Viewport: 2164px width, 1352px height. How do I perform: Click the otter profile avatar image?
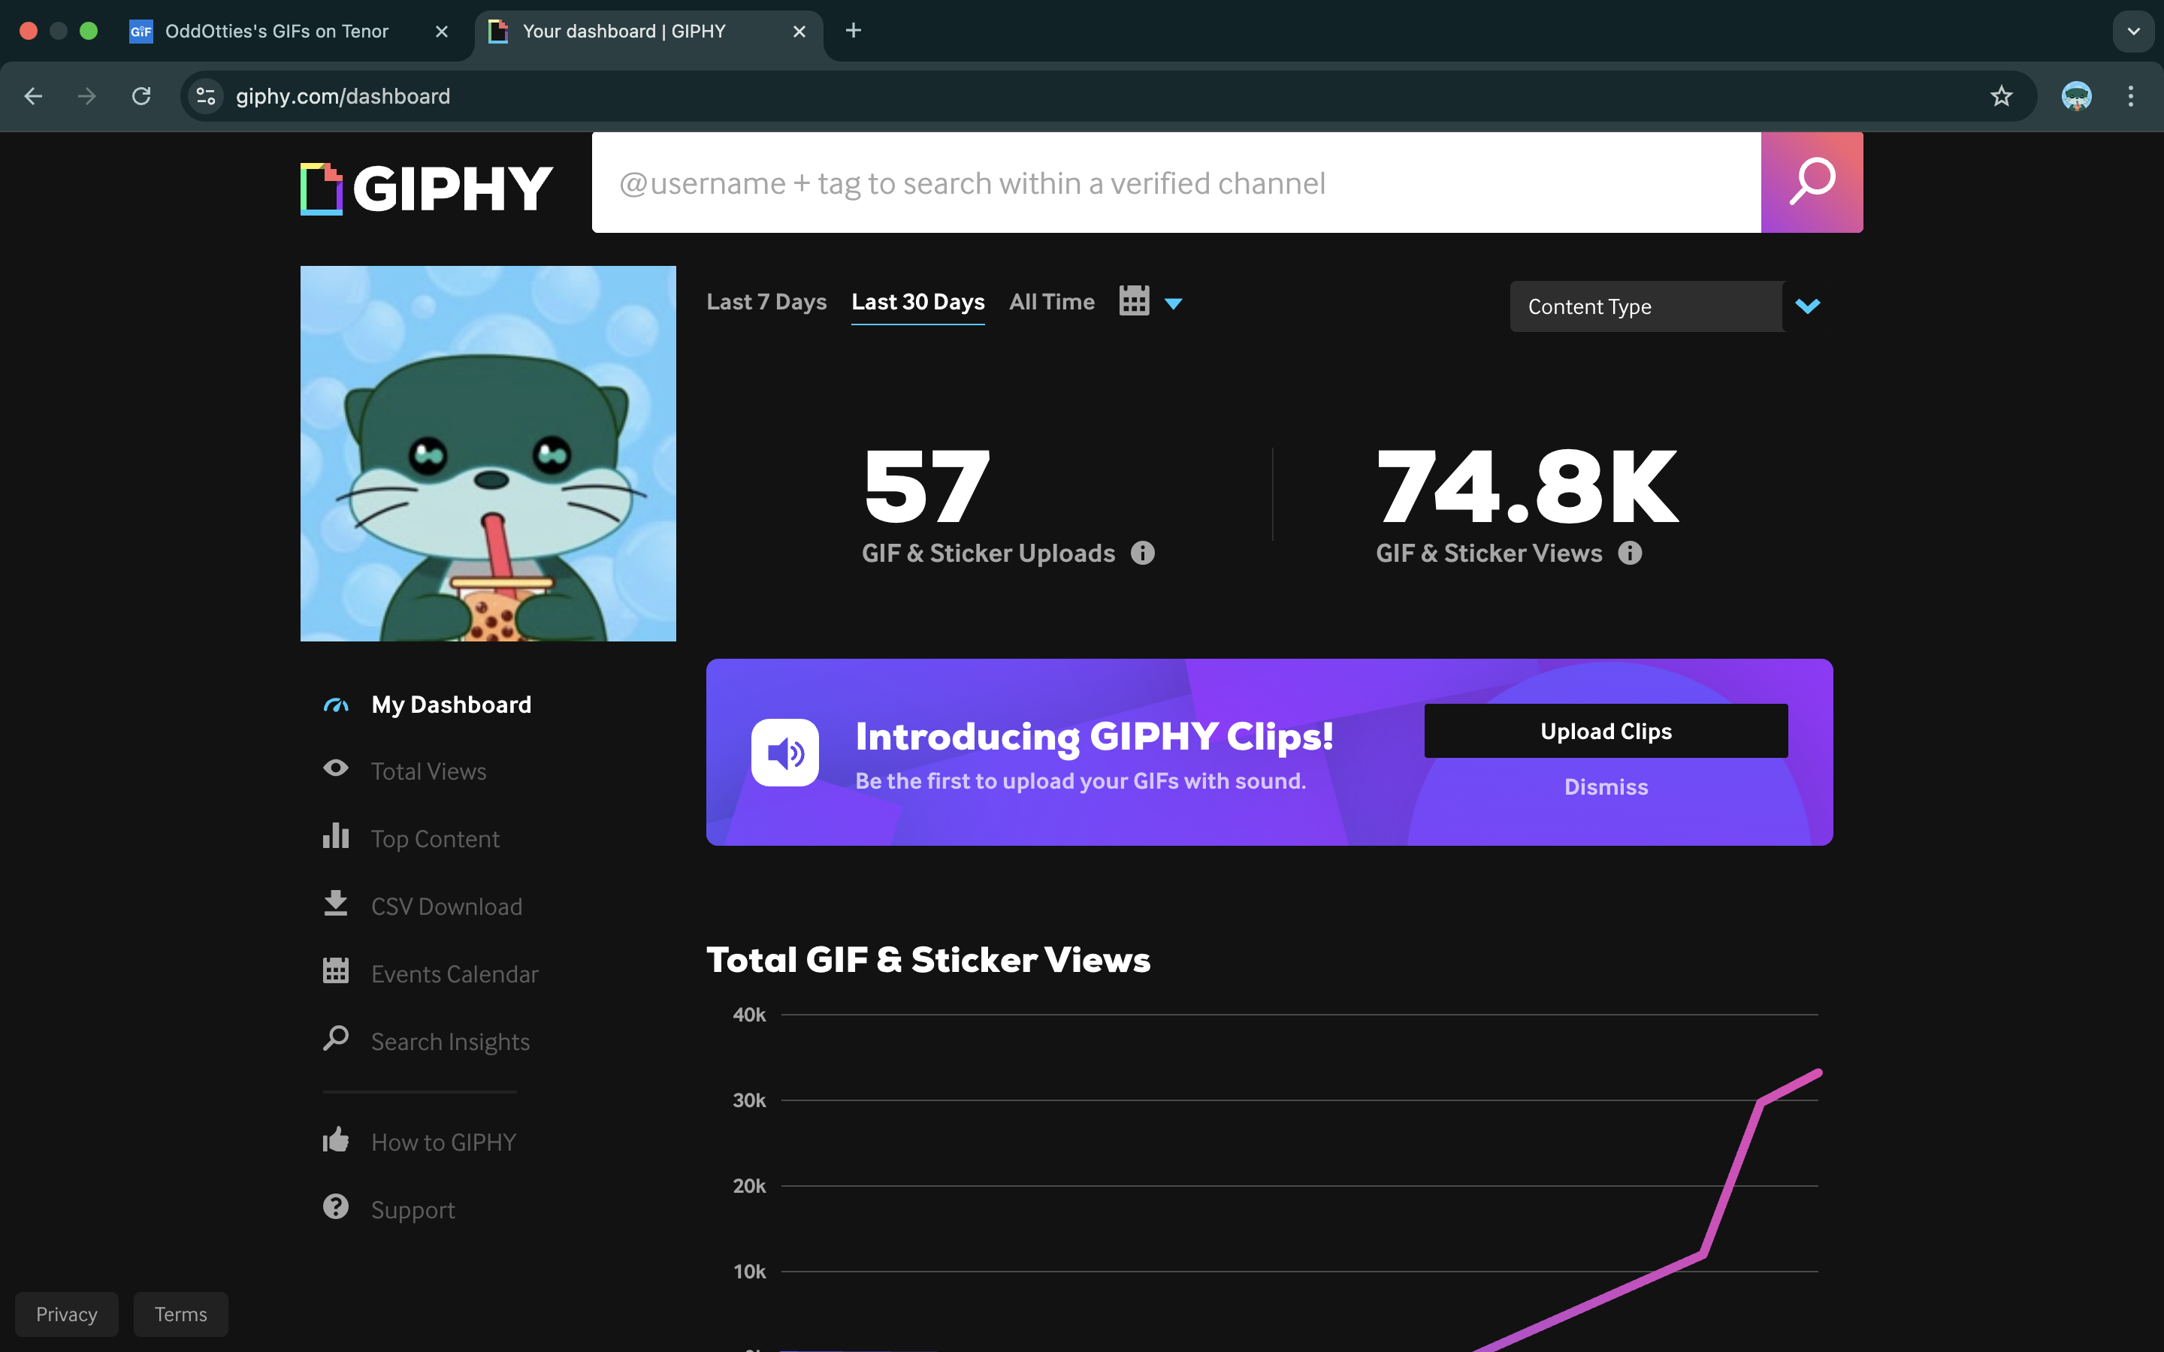pyautogui.click(x=488, y=454)
